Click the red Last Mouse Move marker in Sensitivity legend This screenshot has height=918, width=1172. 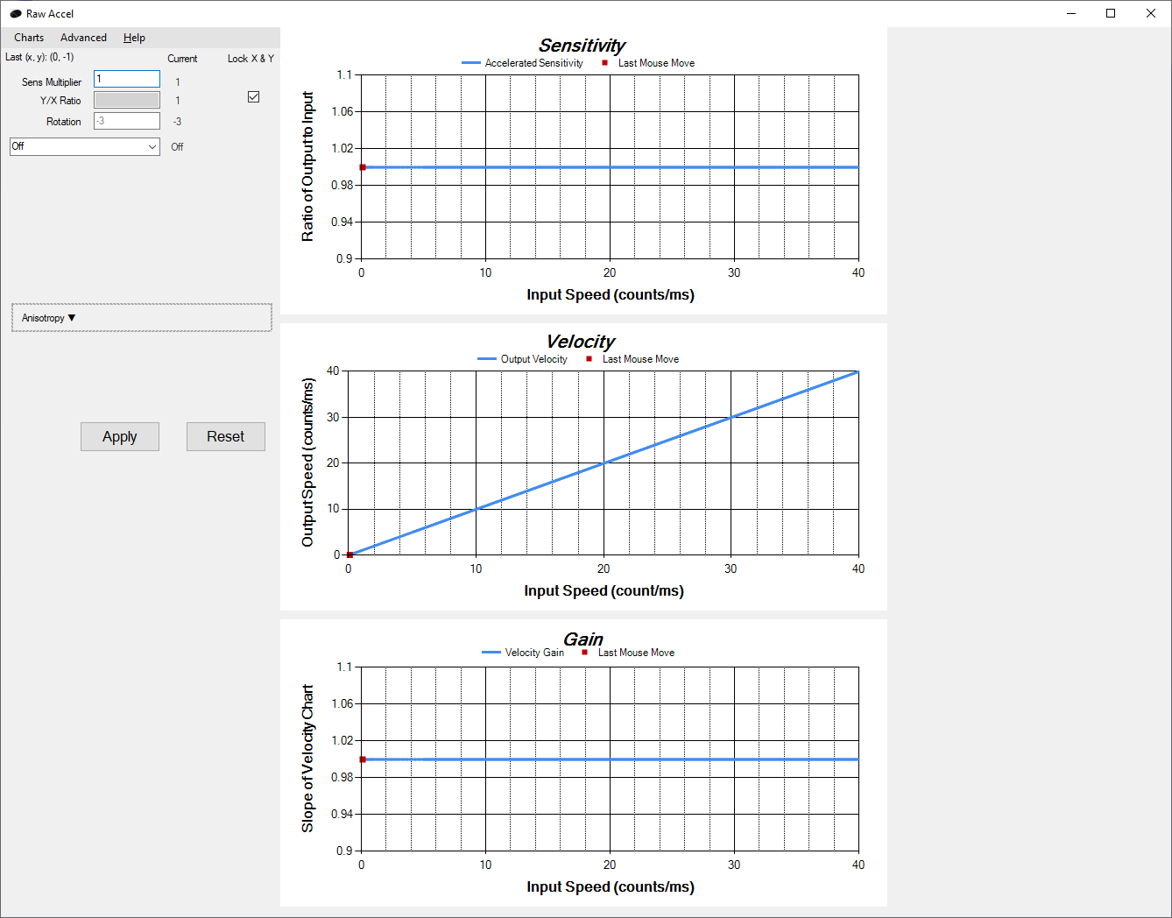coord(604,63)
